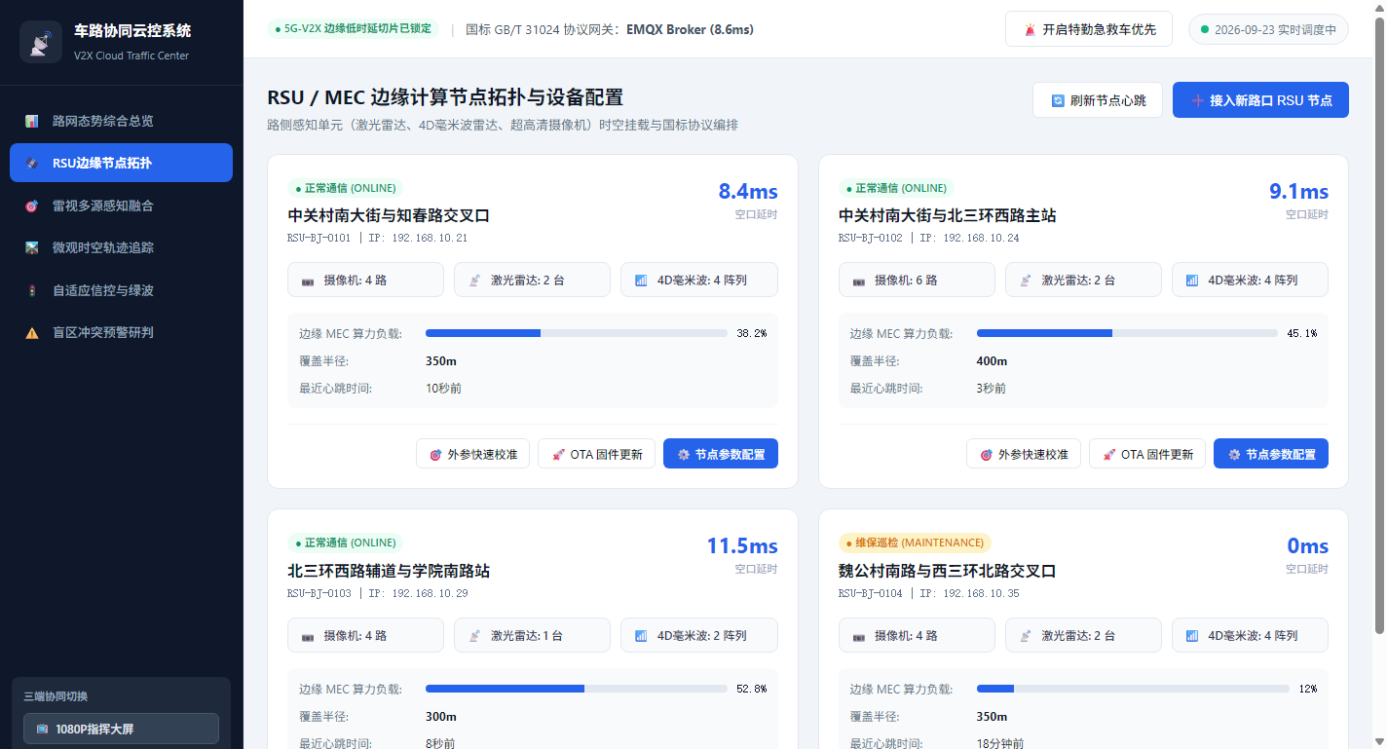
Task: Click MEC load bar showing 52.8%
Action: [577, 689]
